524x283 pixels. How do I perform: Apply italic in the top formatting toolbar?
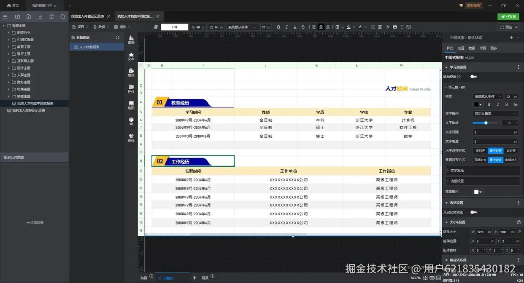click(286, 27)
